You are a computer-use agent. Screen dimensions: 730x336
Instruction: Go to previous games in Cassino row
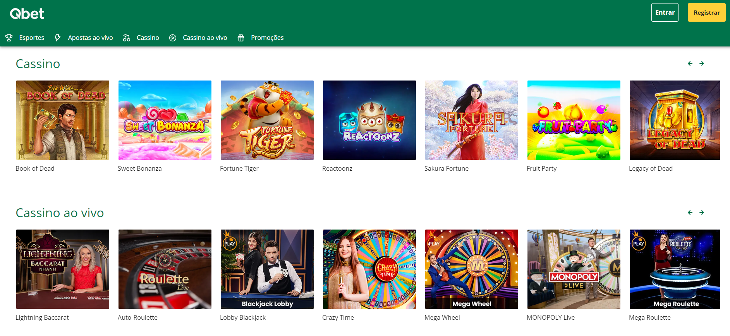(690, 63)
